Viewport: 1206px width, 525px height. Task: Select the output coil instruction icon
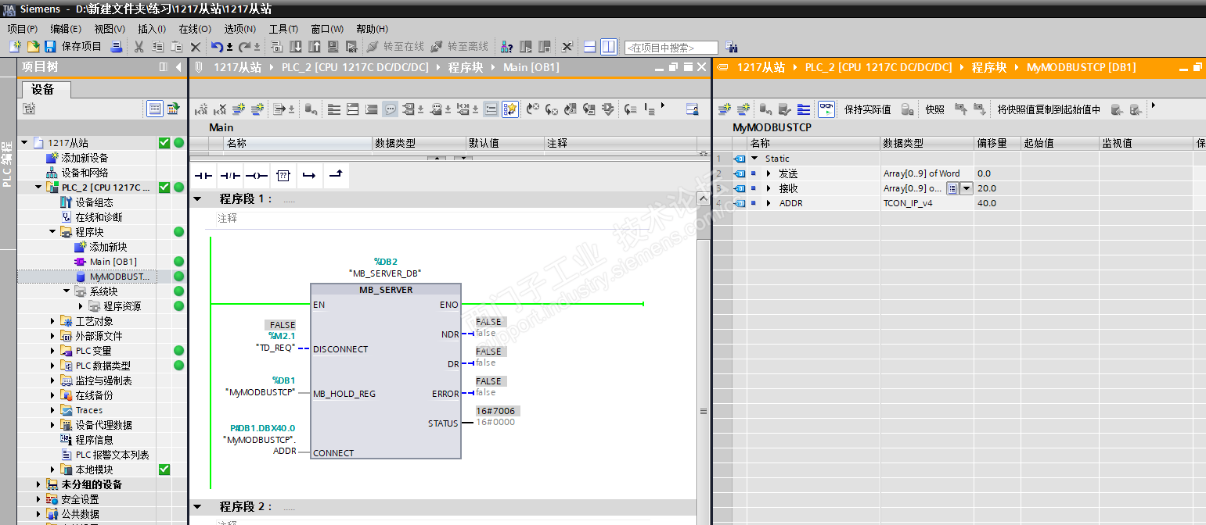coord(256,176)
